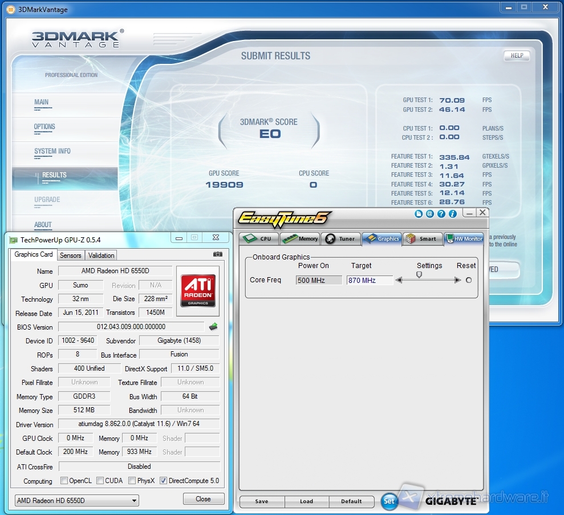Viewport: 564px width, 515px height.
Task: Tick the PhysX checkbox
Action: click(132, 481)
